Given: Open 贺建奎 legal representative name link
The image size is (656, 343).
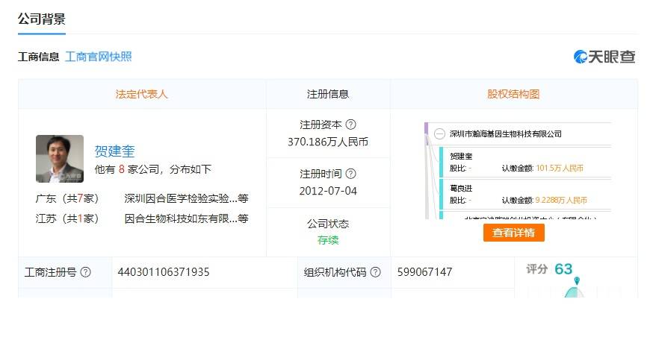Looking at the screenshot, I should 114,151.
